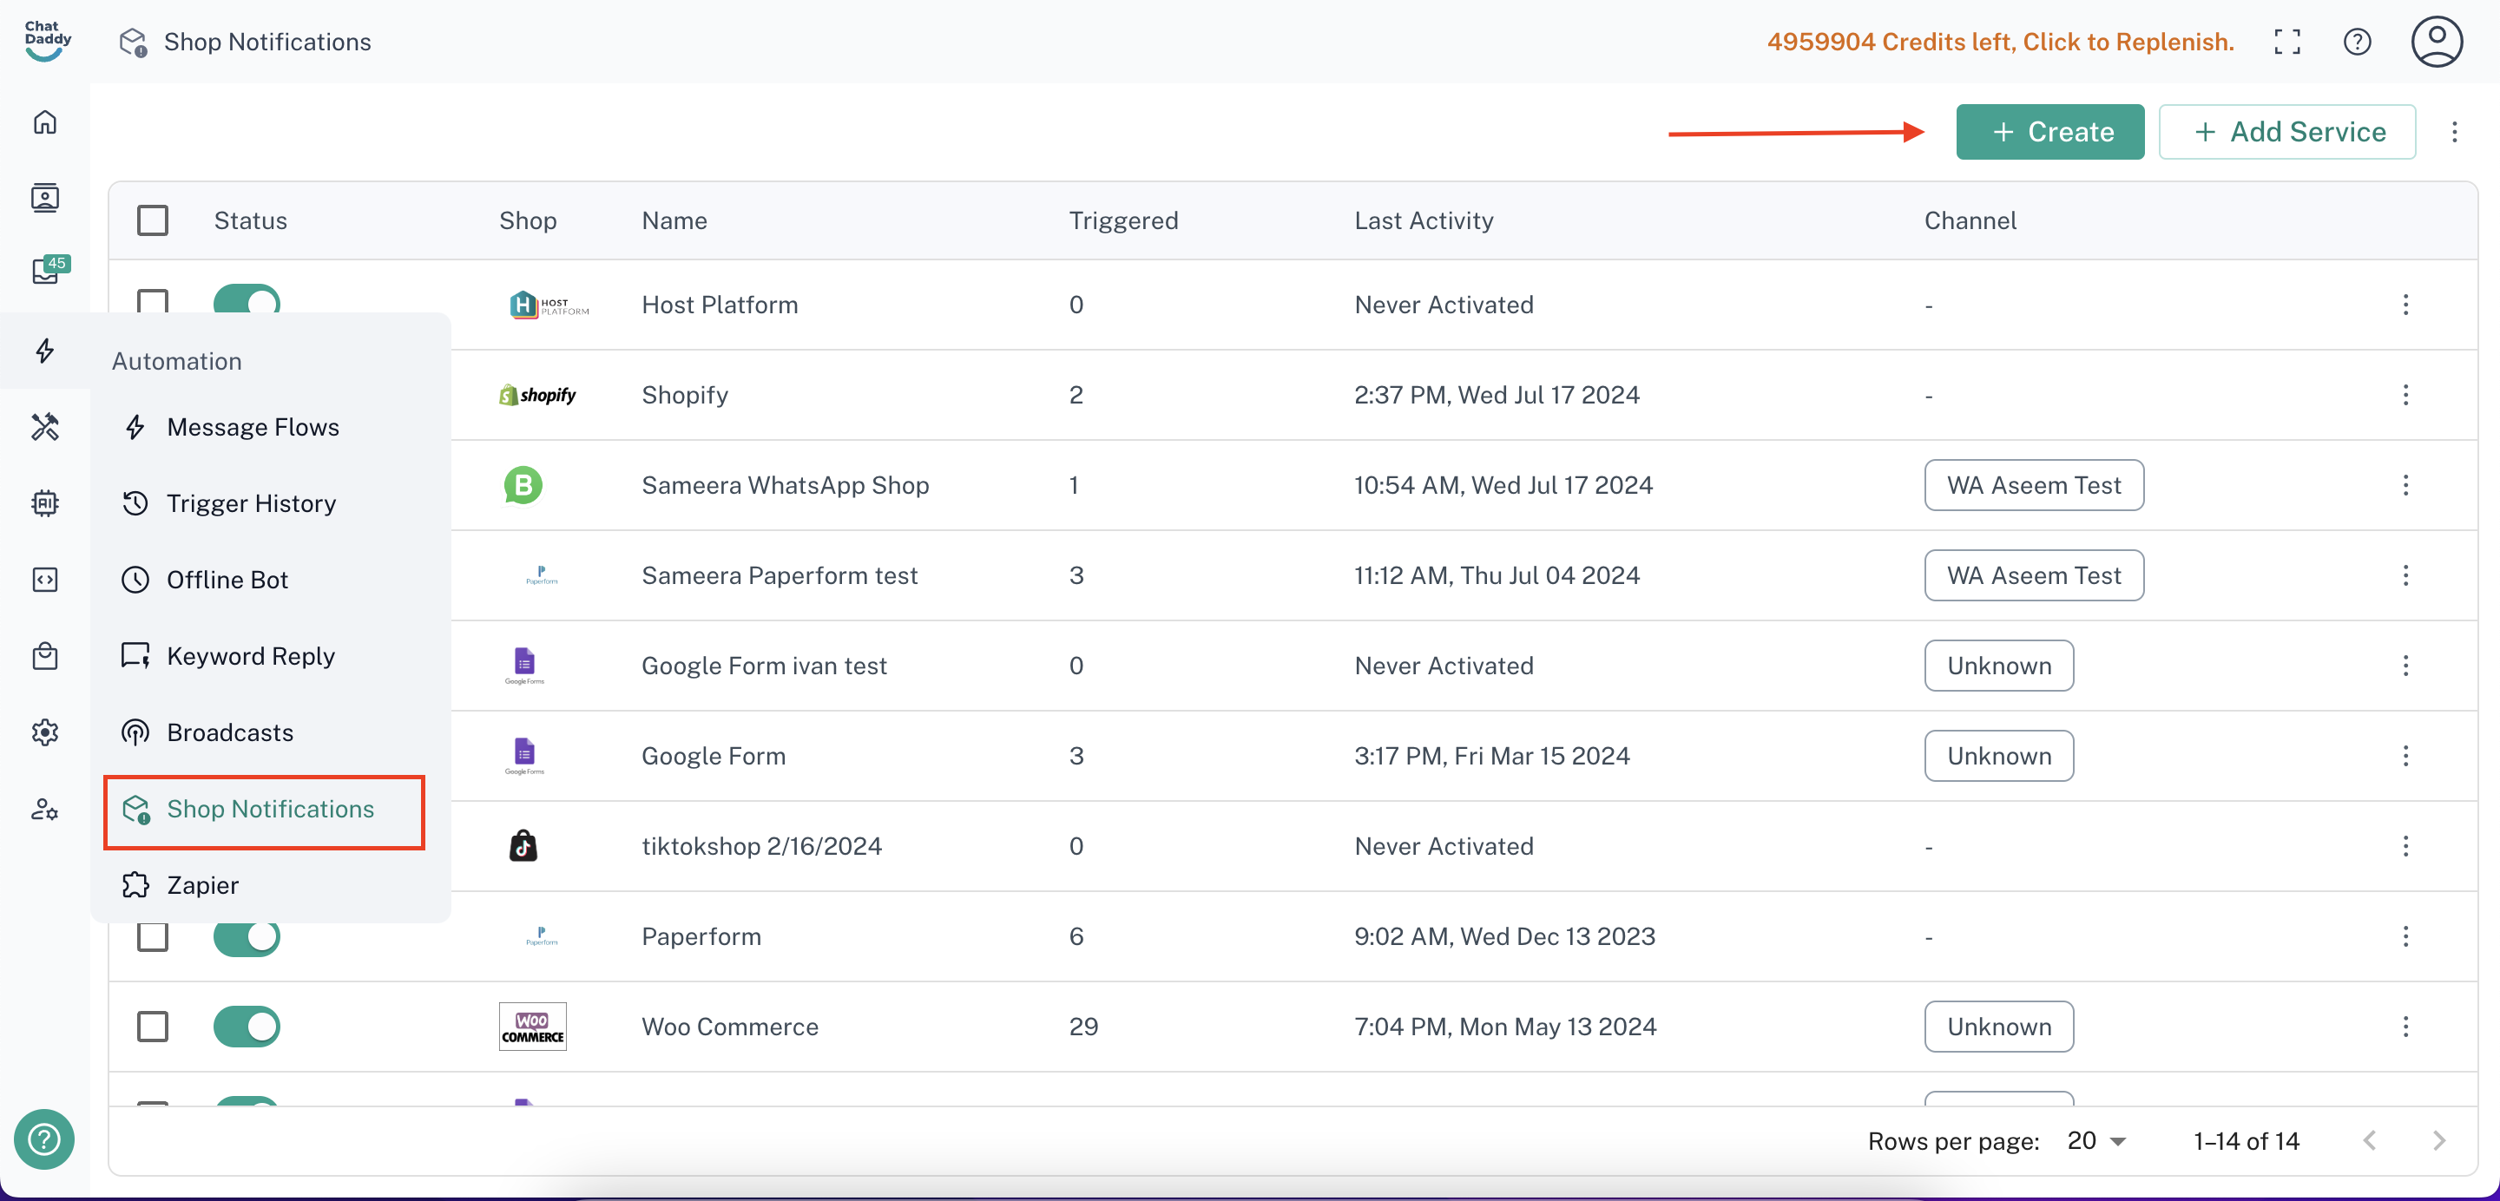Open the three-dot menu for Shopify row

coord(2406,395)
